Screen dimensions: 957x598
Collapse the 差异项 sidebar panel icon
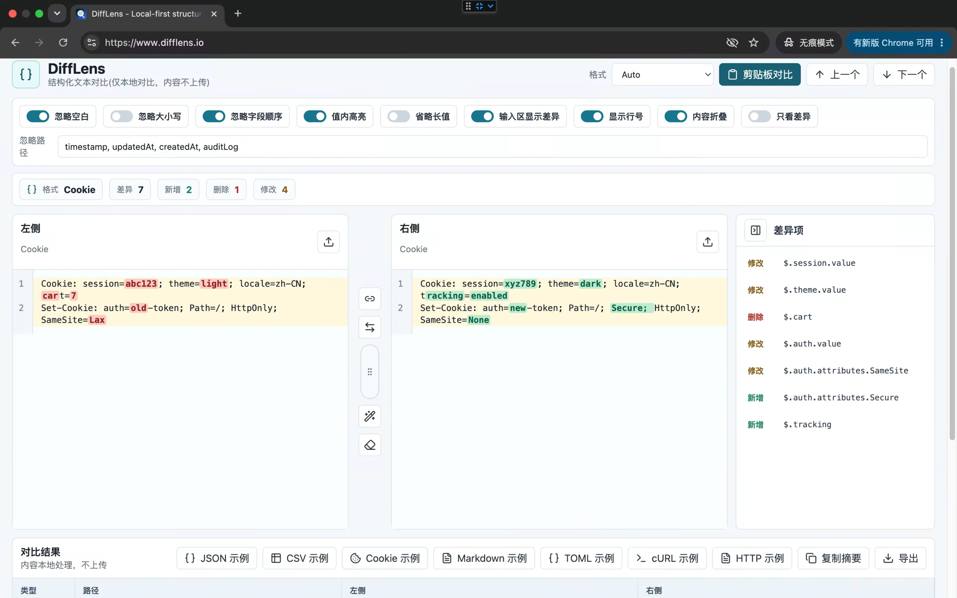click(755, 230)
